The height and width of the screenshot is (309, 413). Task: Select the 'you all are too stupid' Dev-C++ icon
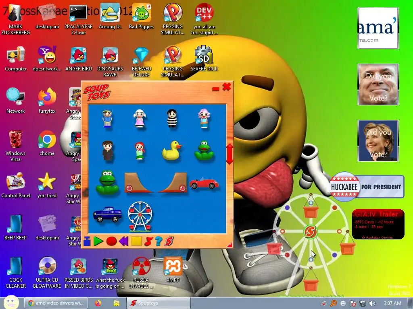click(204, 19)
